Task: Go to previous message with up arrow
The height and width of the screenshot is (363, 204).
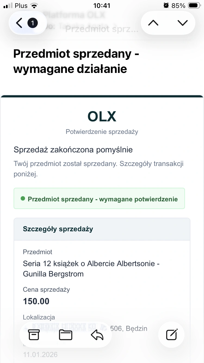Action: point(153,23)
